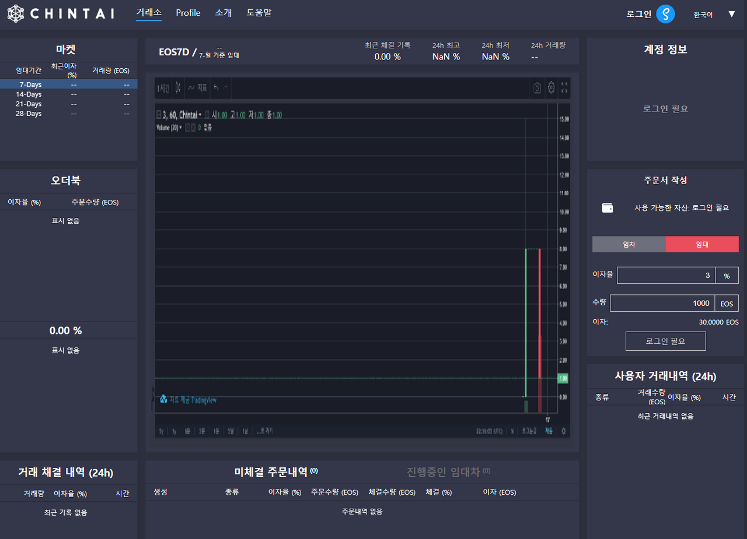747x539 pixels.
Task: Click the 로그인 link in the header
Action: 638,13
